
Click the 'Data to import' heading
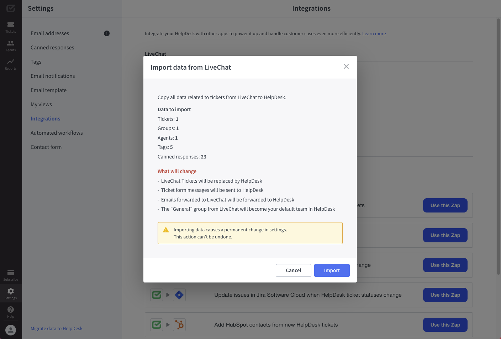pos(174,109)
